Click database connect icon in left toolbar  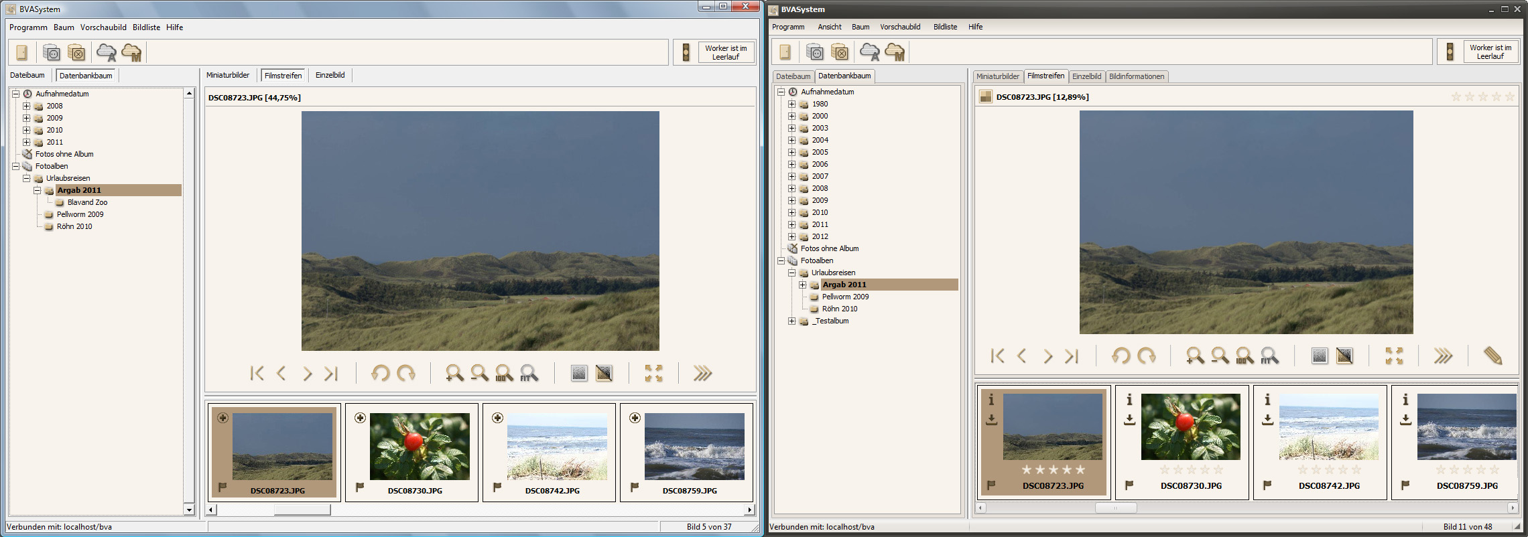(x=52, y=52)
